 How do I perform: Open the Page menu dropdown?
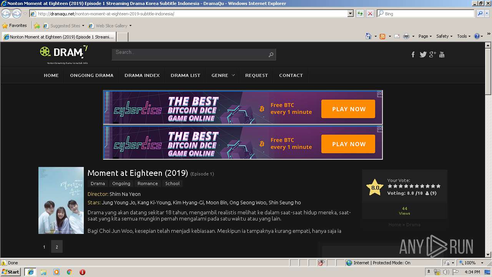[425, 36]
